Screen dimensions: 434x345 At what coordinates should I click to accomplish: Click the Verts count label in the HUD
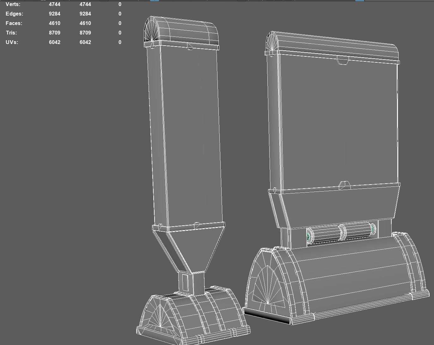[x=13, y=4]
